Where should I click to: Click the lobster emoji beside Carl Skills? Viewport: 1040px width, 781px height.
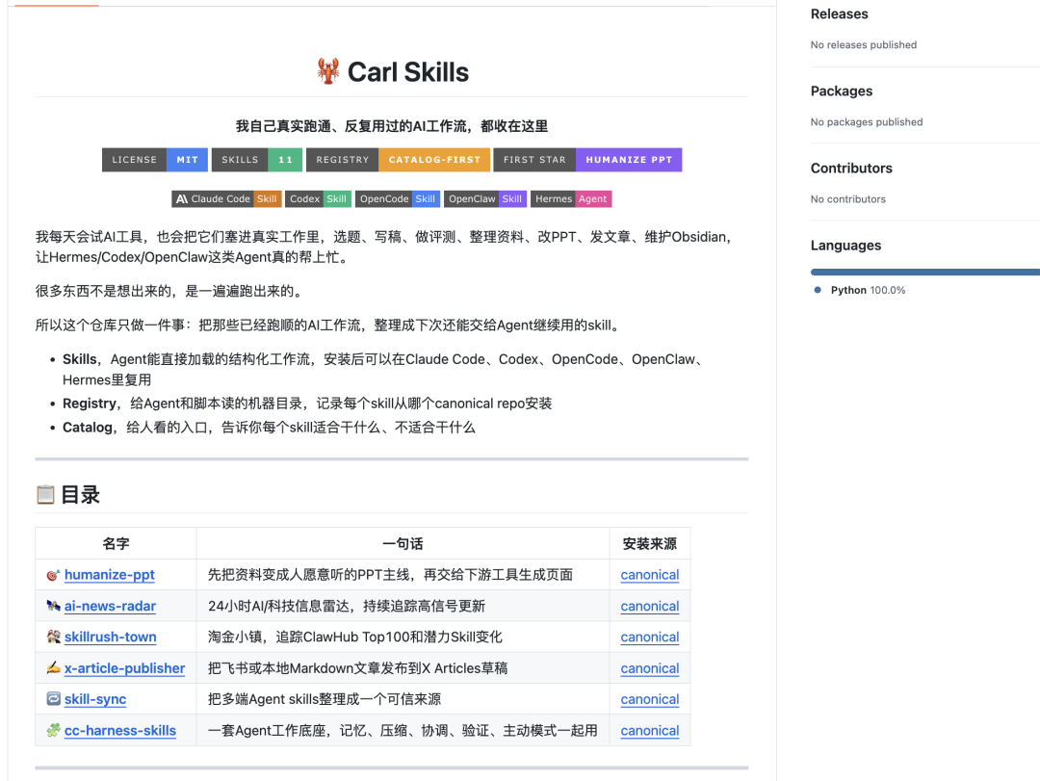327,71
